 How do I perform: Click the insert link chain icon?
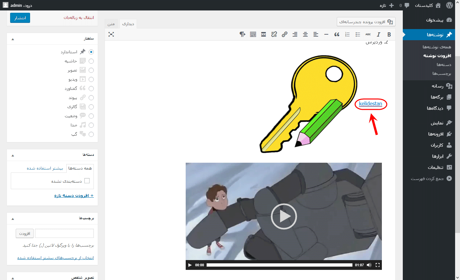click(x=284, y=34)
